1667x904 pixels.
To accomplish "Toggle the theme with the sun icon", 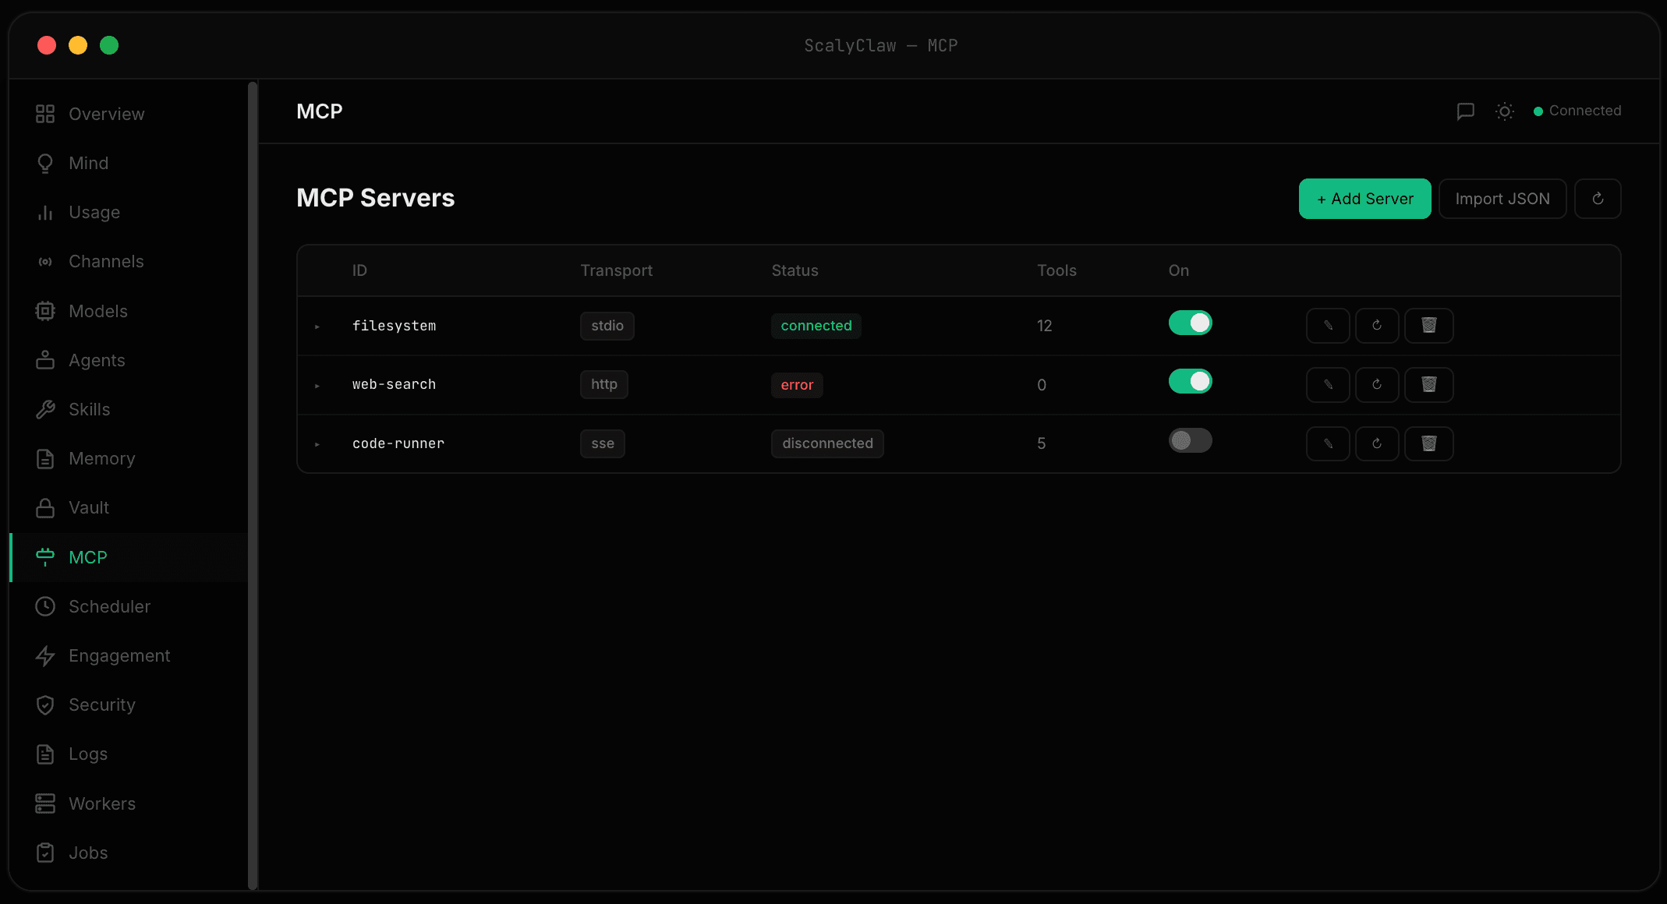I will (x=1504, y=111).
